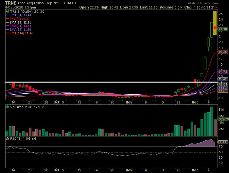
Task: Click the 20 label on the price axis
Action: tap(220, 42)
